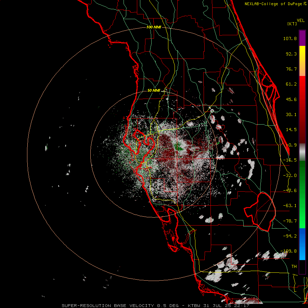Viewport: 308px width, 308px height.
Task: Select the -32.0 velocity scale value
Action: click(290, 176)
